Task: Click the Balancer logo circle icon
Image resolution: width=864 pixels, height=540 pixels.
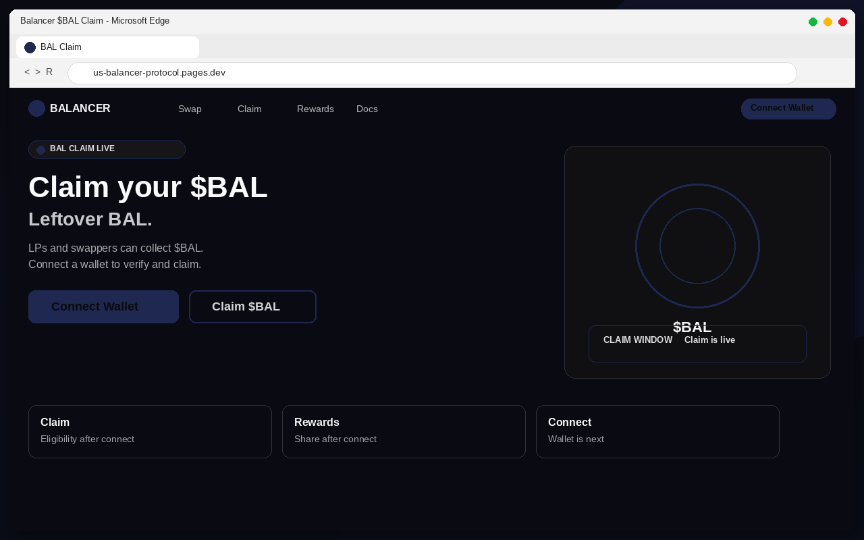Action: (x=36, y=108)
